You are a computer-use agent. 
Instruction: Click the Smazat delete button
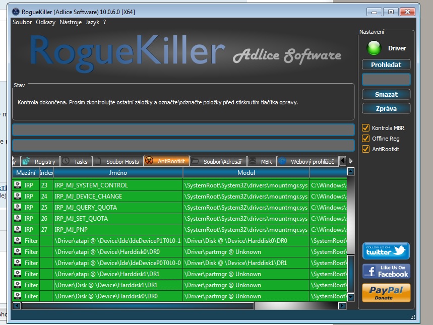coord(386,94)
